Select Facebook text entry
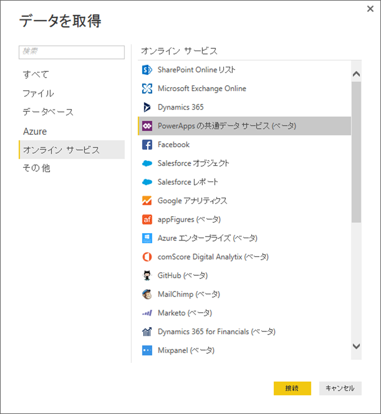This screenshot has height=414, width=381. coord(174,145)
